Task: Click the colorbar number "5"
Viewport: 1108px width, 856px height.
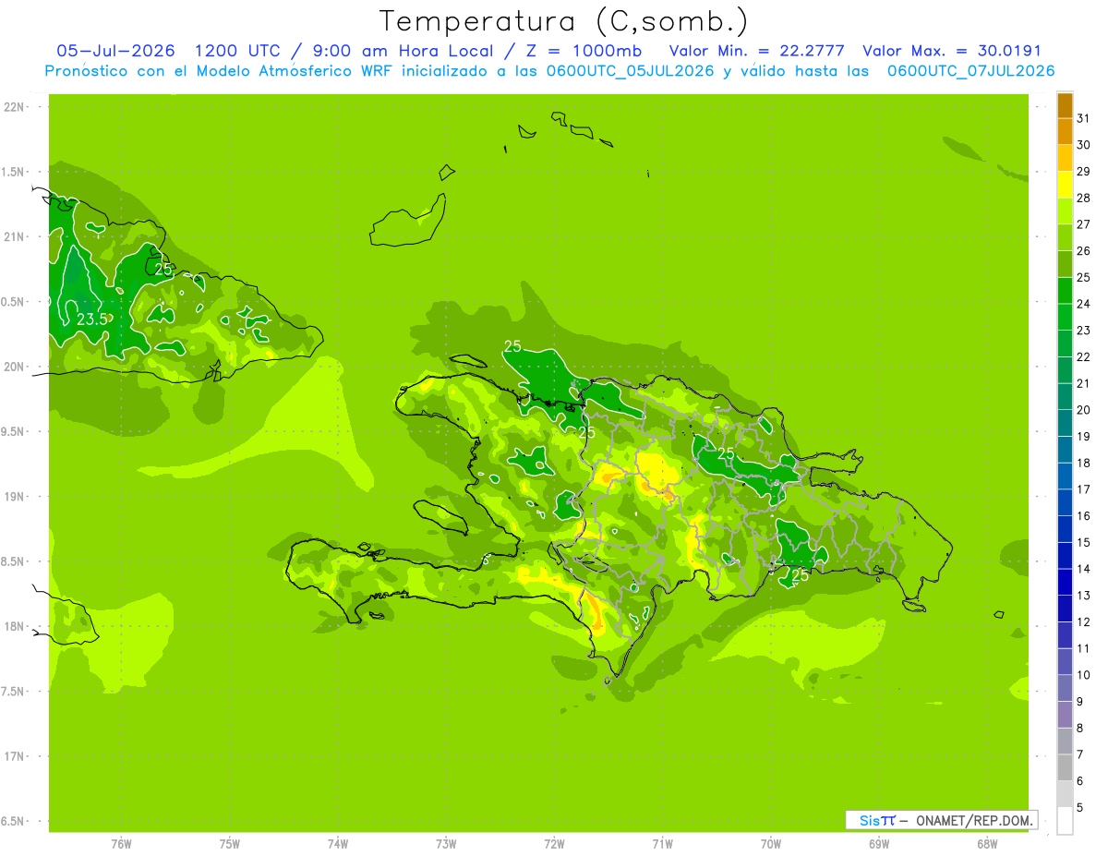Action: pos(1080,807)
